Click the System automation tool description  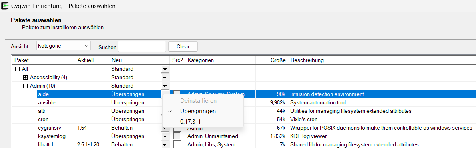tap(318, 102)
